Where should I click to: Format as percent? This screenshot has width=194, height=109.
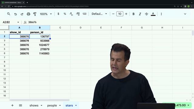pyautogui.click(x=65, y=14)
